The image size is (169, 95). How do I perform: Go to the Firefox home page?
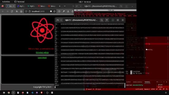[21, 11]
